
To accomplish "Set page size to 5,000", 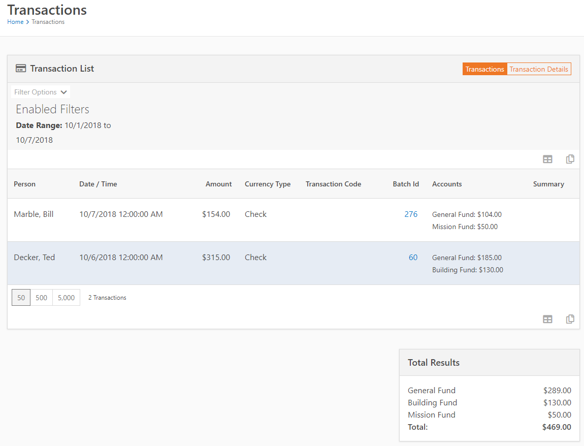I will [x=66, y=297].
